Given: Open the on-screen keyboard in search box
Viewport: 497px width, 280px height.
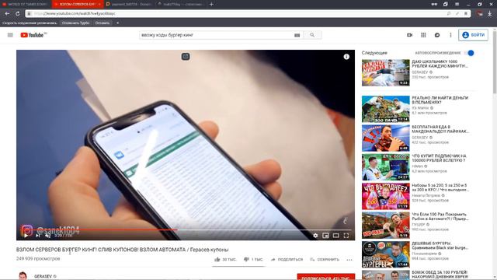Looking at the screenshot, I should click(x=297, y=35).
